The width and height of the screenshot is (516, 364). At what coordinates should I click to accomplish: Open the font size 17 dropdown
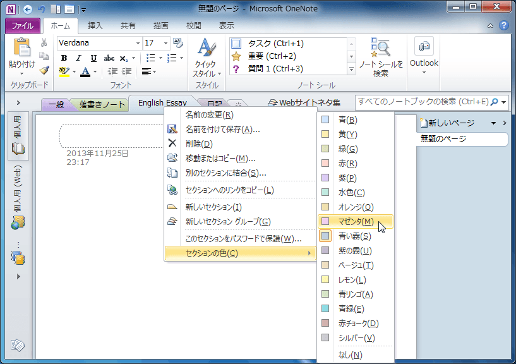[x=165, y=43]
